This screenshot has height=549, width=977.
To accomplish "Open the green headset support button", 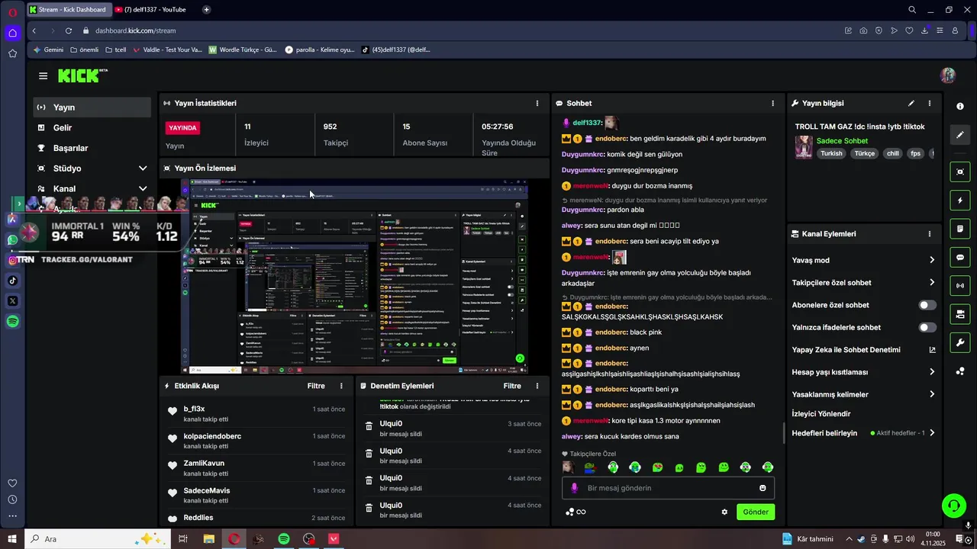I will (x=953, y=505).
